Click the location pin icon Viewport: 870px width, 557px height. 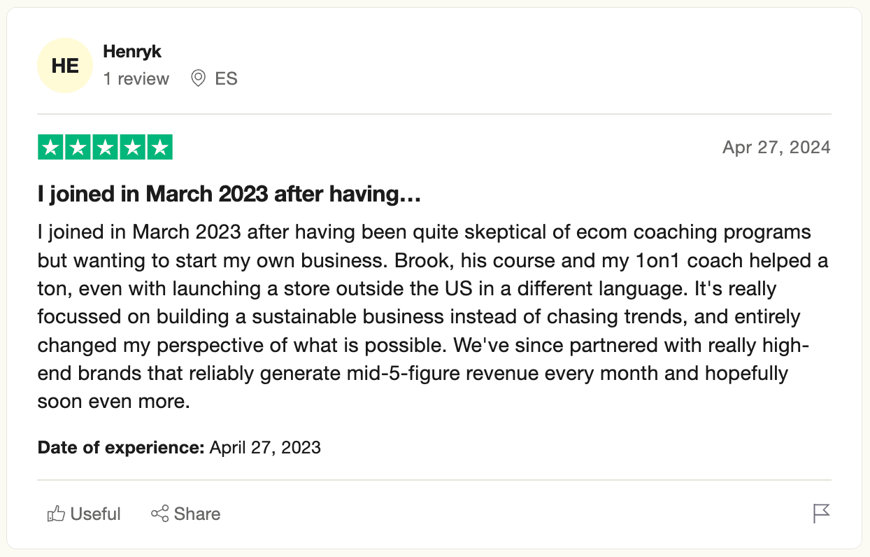[199, 78]
